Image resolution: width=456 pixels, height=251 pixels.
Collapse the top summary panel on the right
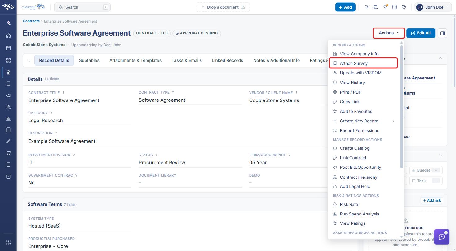[x=440, y=58]
